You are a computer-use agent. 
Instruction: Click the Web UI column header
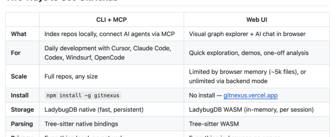click(257, 20)
